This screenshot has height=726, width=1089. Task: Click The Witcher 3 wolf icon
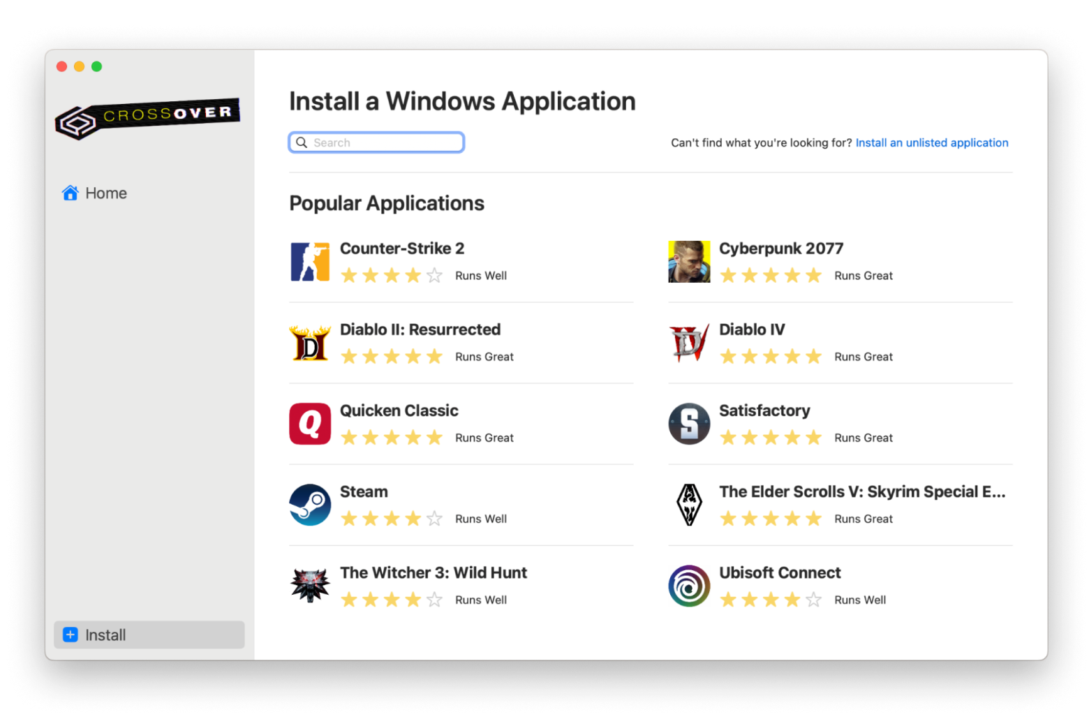coord(310,586)
